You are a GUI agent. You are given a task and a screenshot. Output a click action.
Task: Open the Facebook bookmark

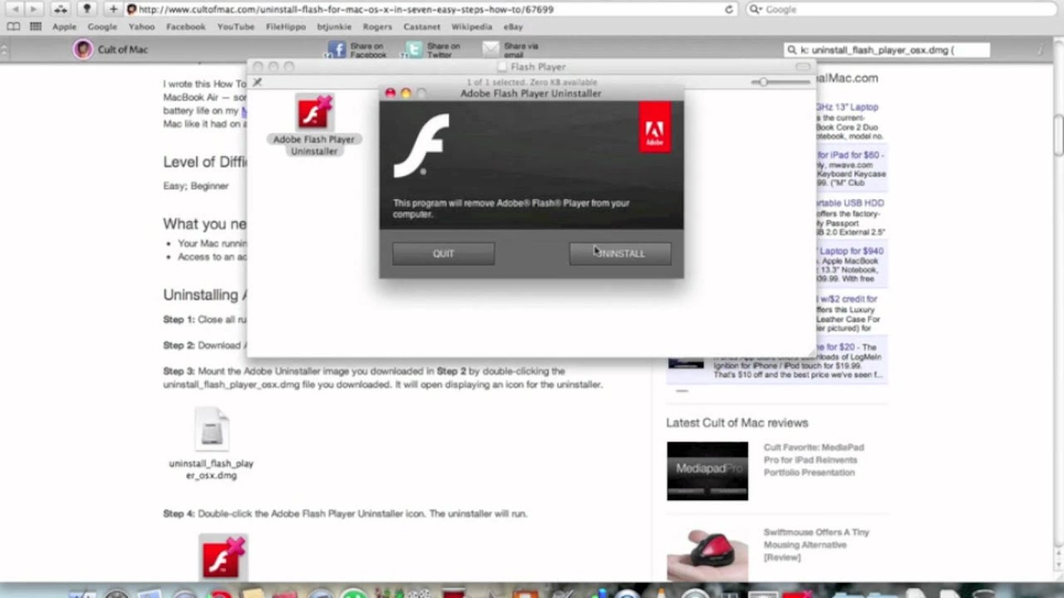point(185,27)
